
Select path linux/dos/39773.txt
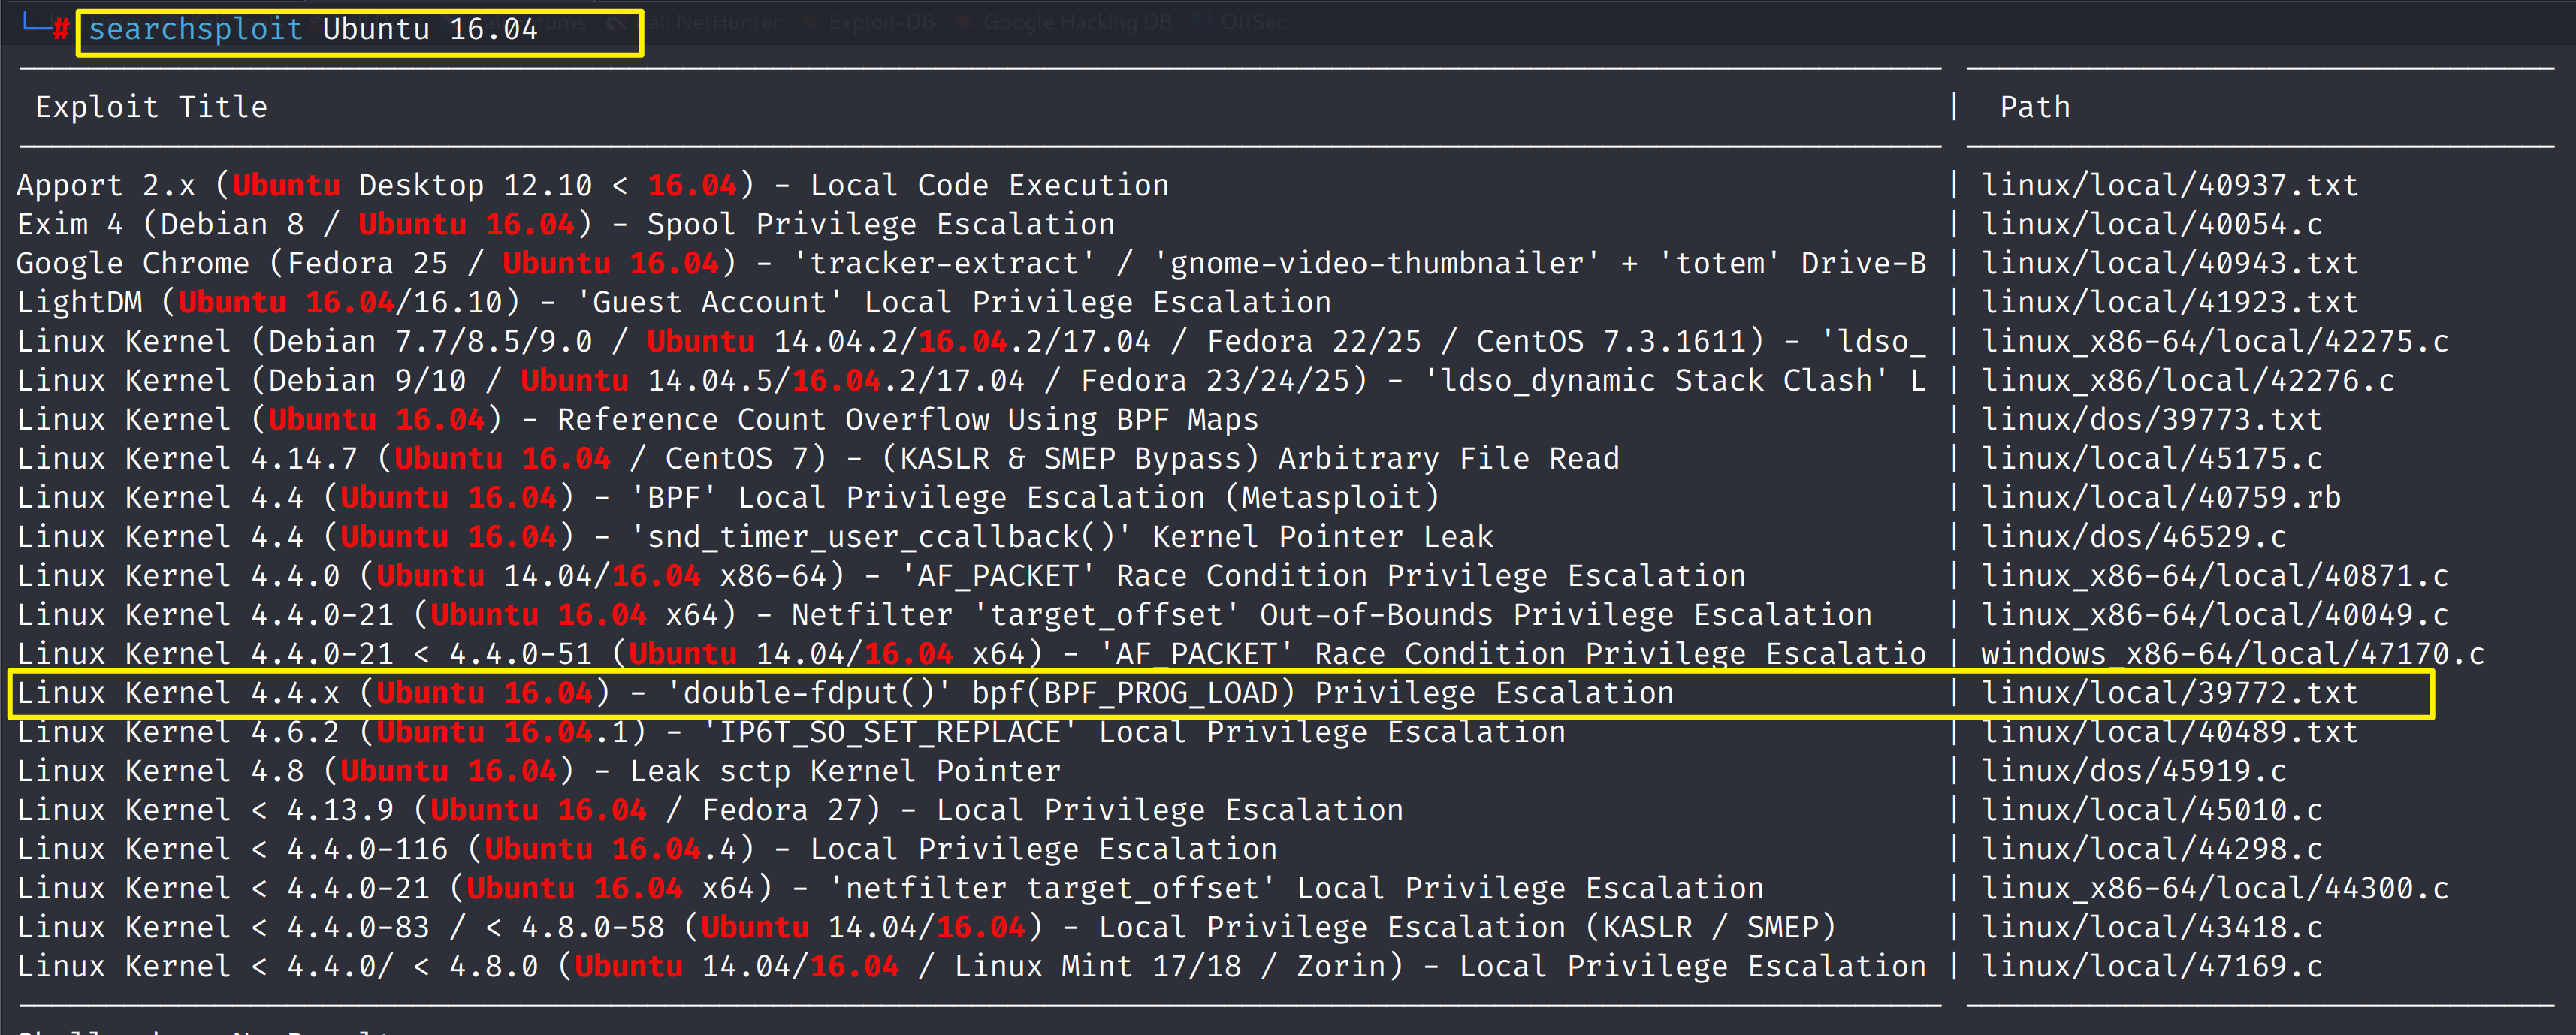tap(2151, 419)
